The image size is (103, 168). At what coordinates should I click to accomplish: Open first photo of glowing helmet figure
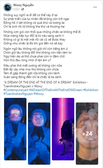[15, 129]
